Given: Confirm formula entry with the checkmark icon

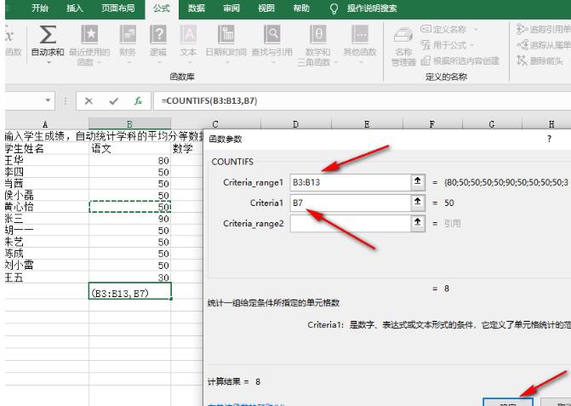Looking at the screenshot, I should coord(113,100).
